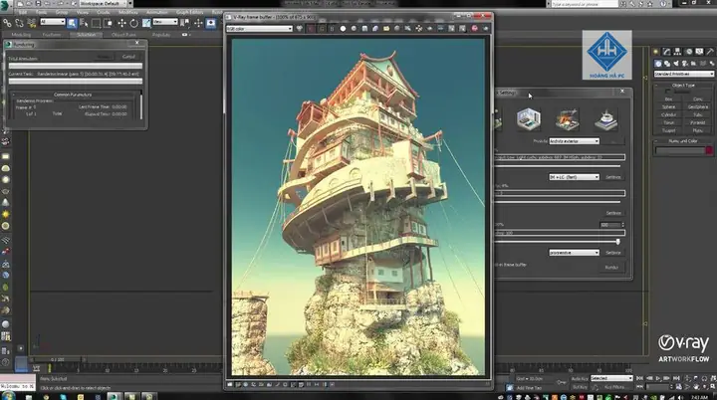Click red channel button in frame buffer
The width and height of the screenshot is (717, 400).
[311, 28]
